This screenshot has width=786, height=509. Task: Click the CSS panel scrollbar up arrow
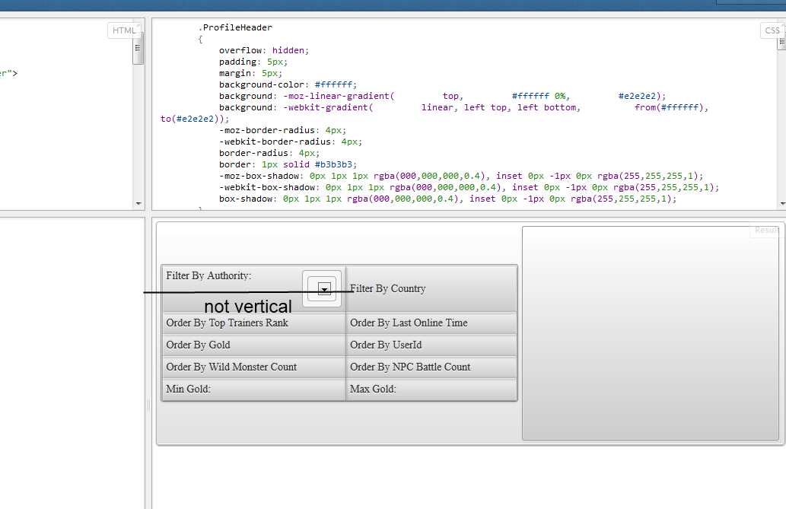coord(781,23)
